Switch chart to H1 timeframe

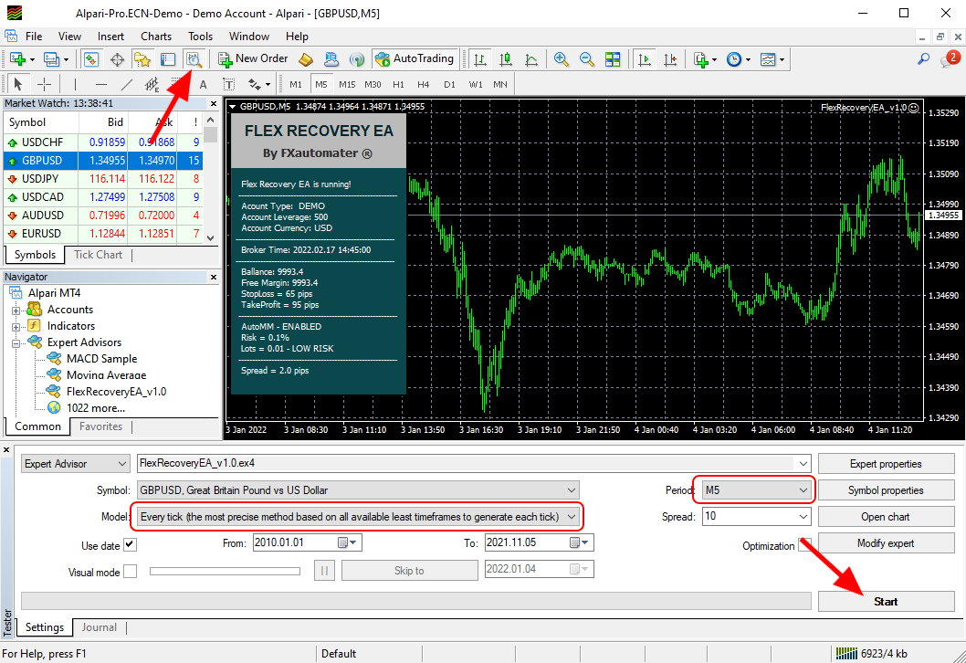pos(399,84)
